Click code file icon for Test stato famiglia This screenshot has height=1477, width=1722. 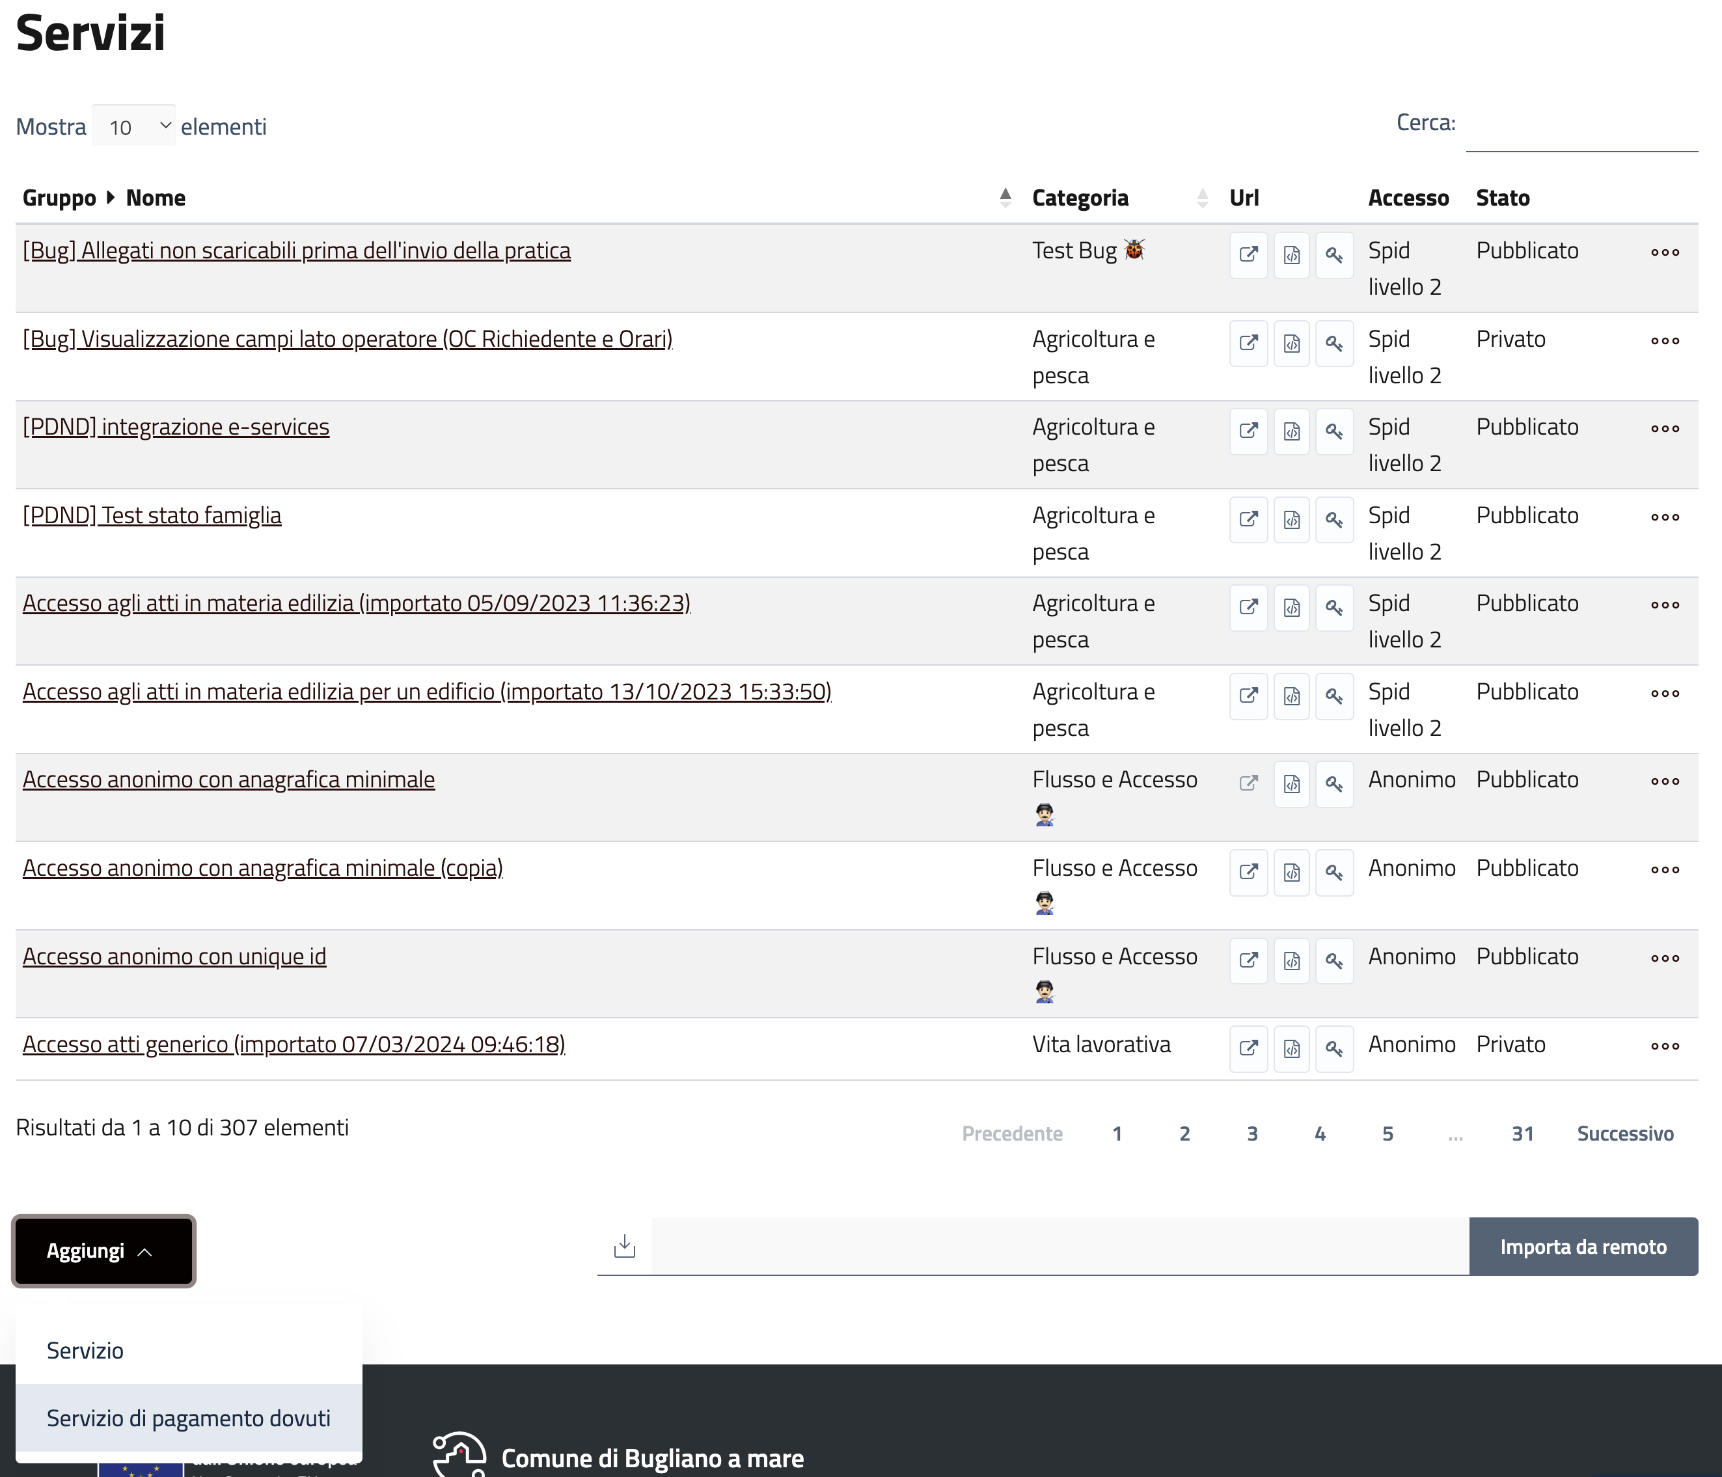click(1291, 519)
